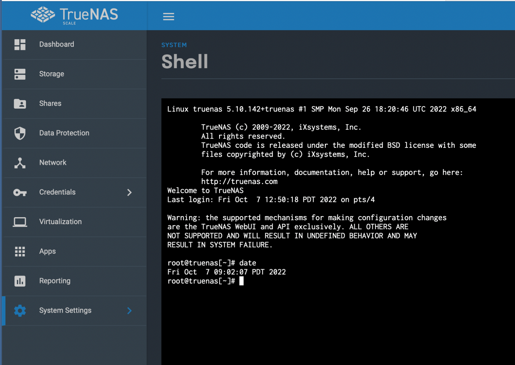Expand the System Settings submenu chevron
This screenshot has width=515, height=365.
click(x=130, y=311)
